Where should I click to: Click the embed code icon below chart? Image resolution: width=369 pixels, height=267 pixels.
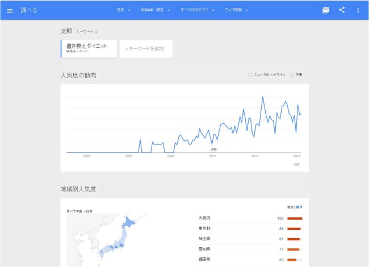[x=296, y=164]
